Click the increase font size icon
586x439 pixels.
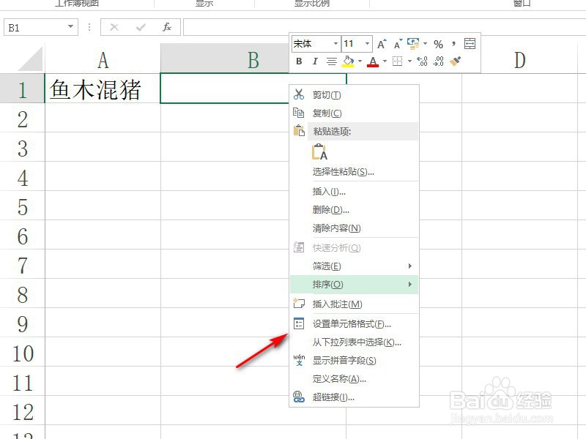(381, 43)
